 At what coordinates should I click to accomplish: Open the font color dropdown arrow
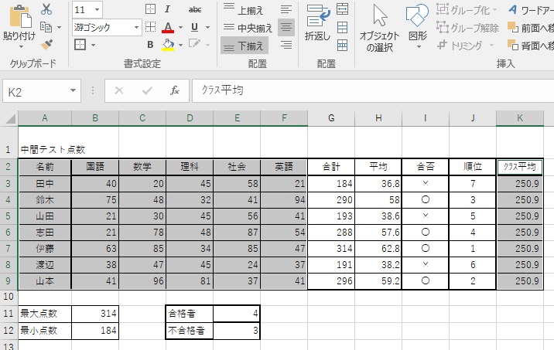[180, 27]
